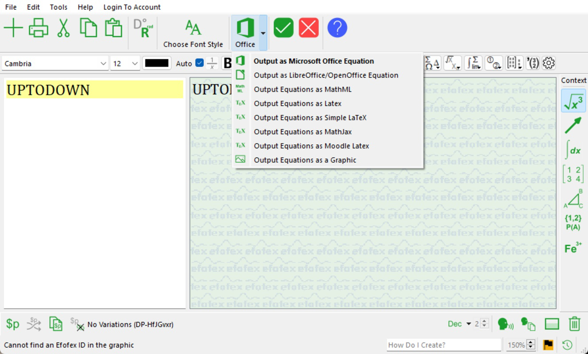588x354 pixels.
Task: Select the square root x³ context
Action: pos(573,100)
